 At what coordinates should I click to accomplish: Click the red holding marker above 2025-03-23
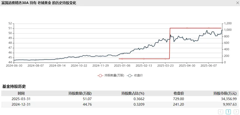point(165,59)
